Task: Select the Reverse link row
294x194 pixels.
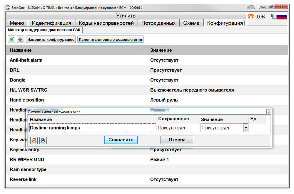Action: pyautogui.click(x=147, y=179)
